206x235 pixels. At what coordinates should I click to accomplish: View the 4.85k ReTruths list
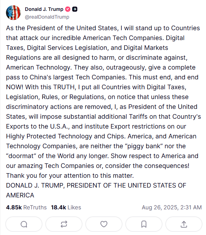(x=26, y=207)
